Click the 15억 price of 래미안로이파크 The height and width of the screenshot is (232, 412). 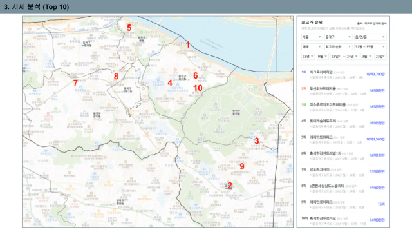pyautogui.click(x=381, y=204)
